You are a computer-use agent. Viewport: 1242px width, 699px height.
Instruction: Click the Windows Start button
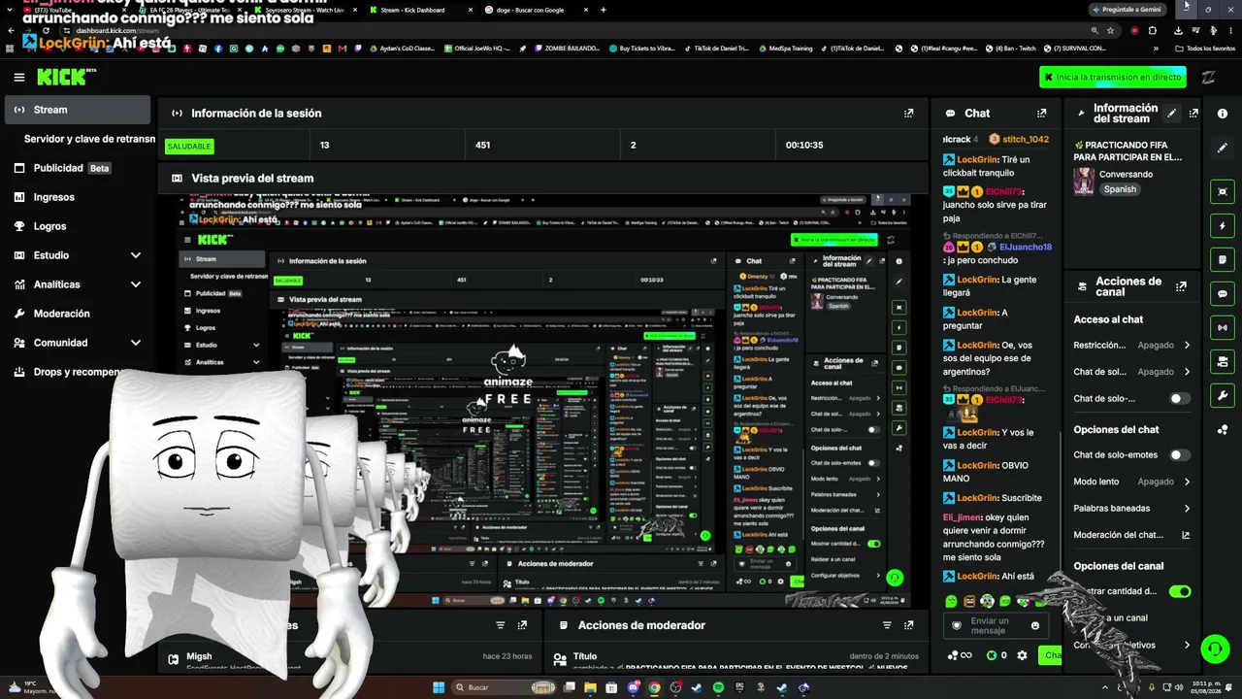(x=439, y=687)
